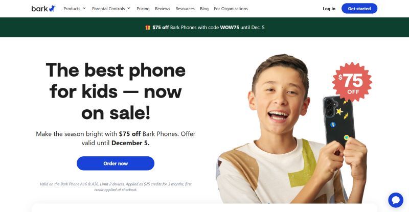Open the Blog link
Screen dimensions: 409x212
pos(204,9)
